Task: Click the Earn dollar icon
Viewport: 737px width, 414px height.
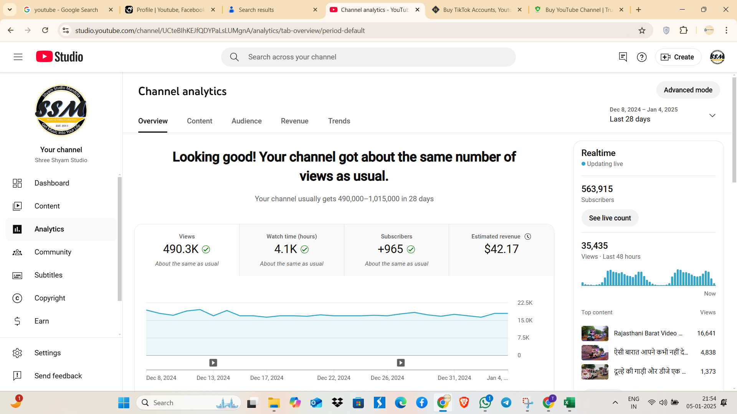Action: point(17,321)
